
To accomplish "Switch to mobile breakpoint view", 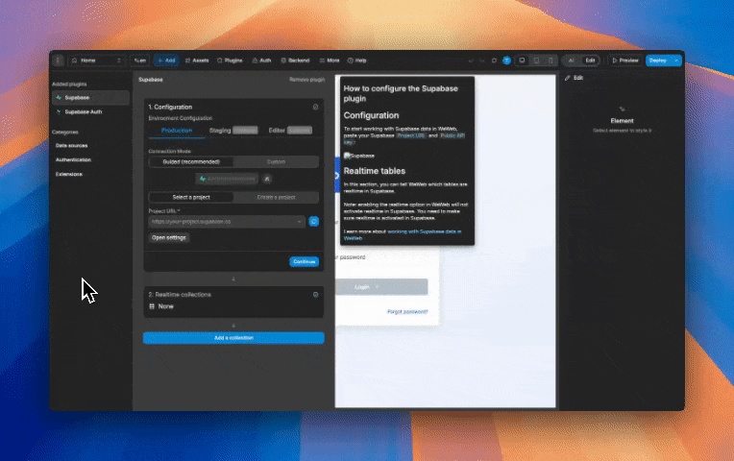I will [550, 61].
